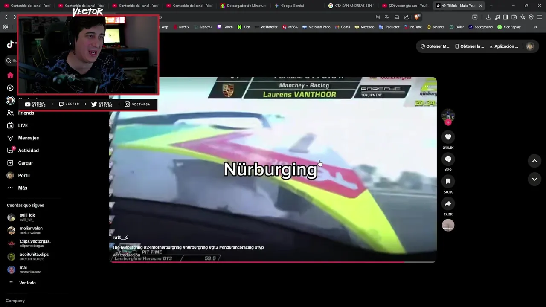Open the spinning sound disc thumbnail
546x307 pixels.
[448, 225]
